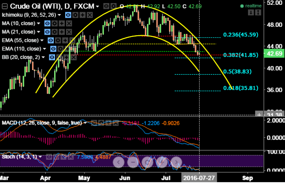
Task: Click the down-arrow pane button below realtime
Action: 251,12
